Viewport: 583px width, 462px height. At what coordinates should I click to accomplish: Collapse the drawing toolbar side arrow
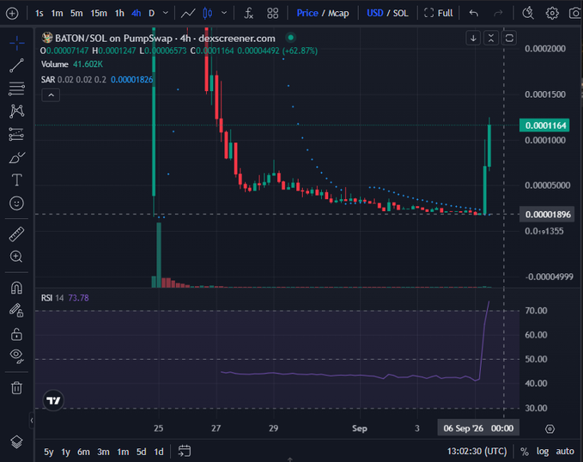click(x=32, y=420)
